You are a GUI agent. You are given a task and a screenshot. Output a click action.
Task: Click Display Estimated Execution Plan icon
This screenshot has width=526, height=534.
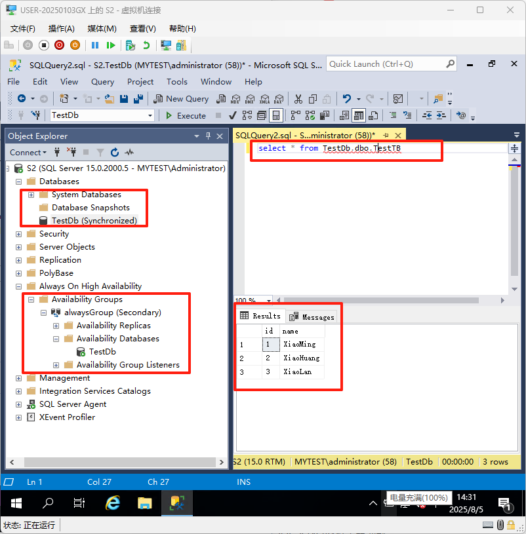coord(247,116)
